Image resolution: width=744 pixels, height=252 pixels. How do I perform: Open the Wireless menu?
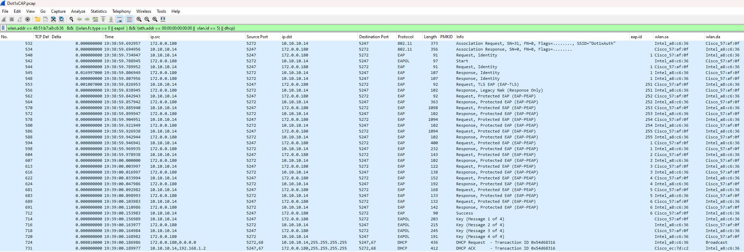coord(144,11)
